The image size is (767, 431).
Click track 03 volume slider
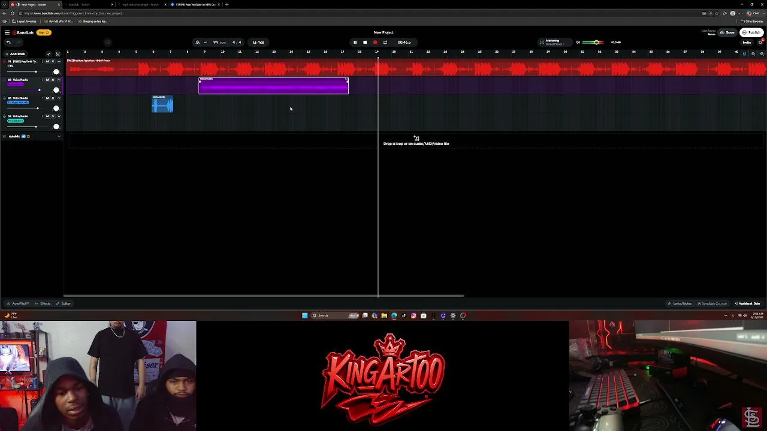pos(27,108)
